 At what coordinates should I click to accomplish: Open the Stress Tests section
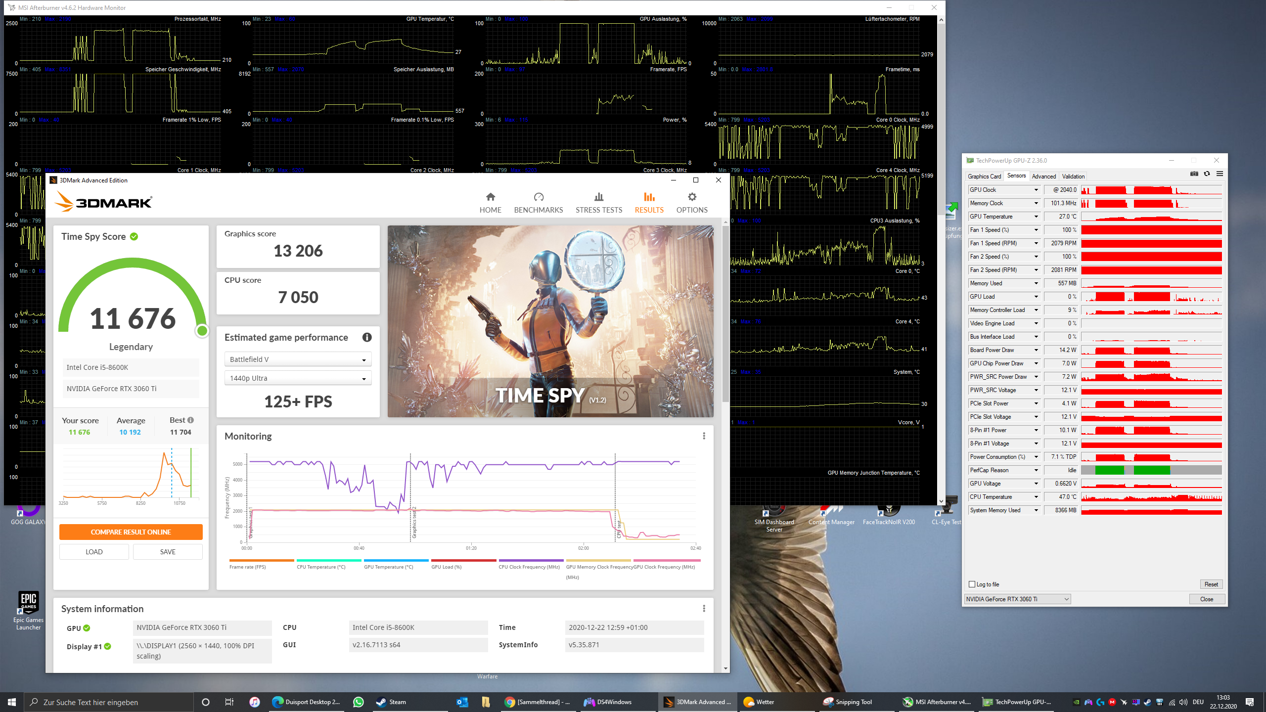coord(598,203)
